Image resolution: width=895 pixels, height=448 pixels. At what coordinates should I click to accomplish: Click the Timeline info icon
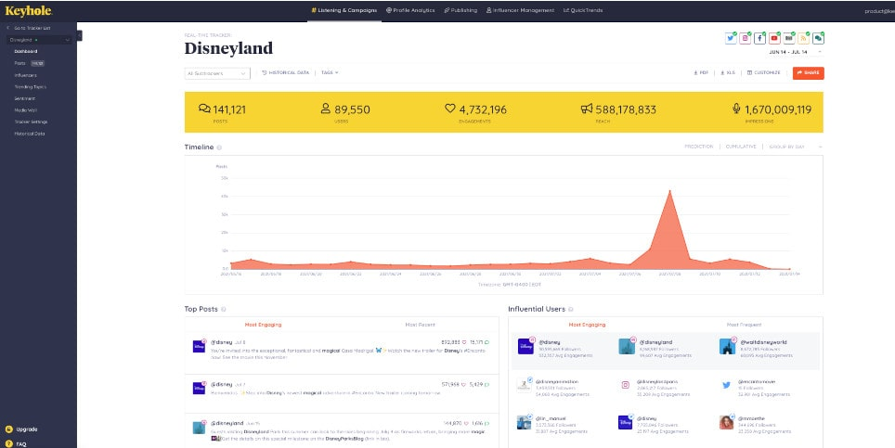coord(219,147)
